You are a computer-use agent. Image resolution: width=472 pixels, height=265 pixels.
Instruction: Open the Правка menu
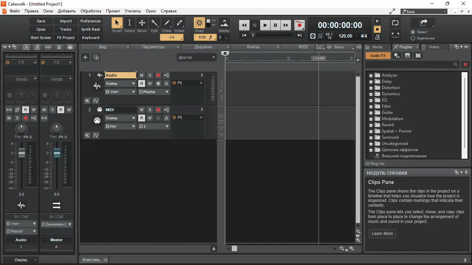pos(31,11)
